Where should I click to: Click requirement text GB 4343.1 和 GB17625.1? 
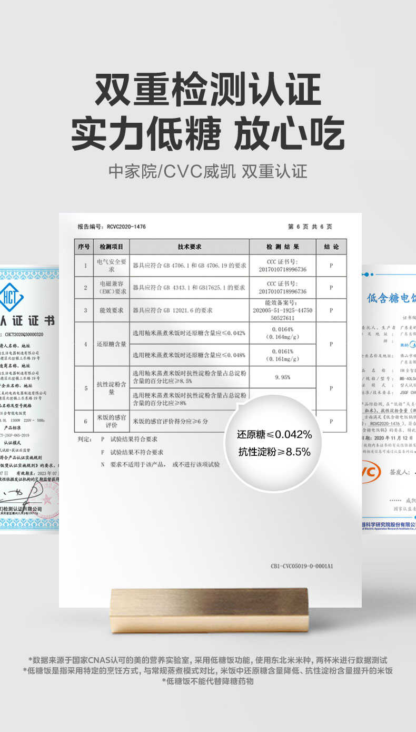(x=190, y=288)
